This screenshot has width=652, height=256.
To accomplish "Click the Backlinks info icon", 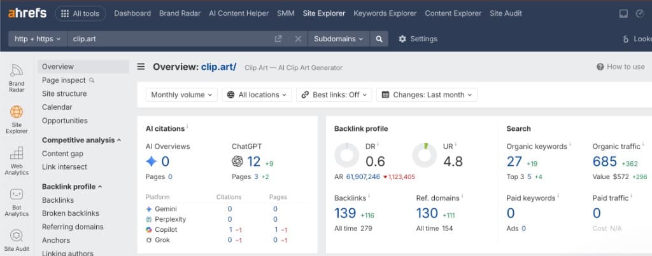I will click(x=369, y=196).
